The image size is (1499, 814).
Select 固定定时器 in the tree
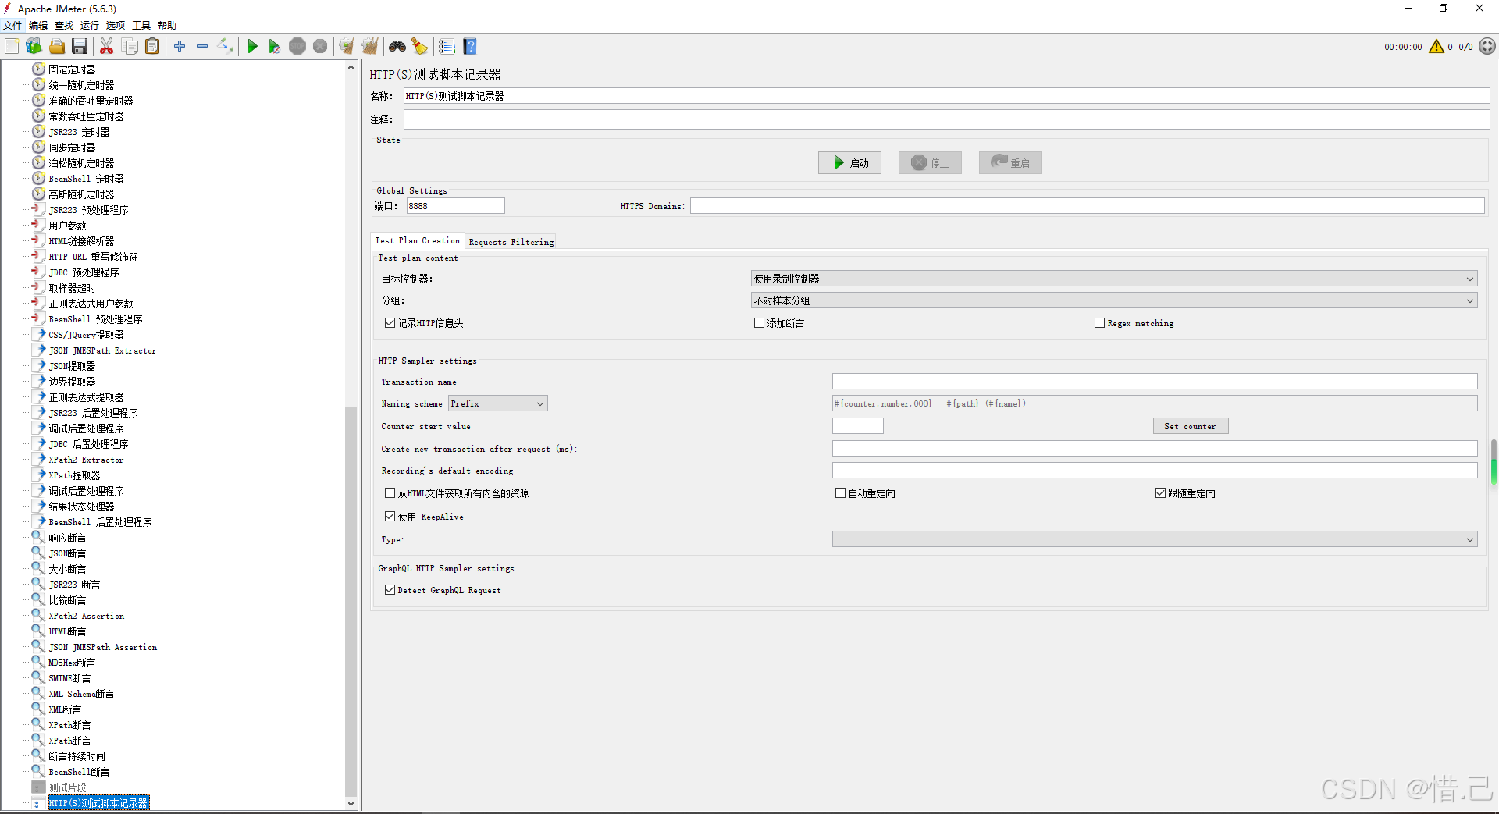[72, 69]
